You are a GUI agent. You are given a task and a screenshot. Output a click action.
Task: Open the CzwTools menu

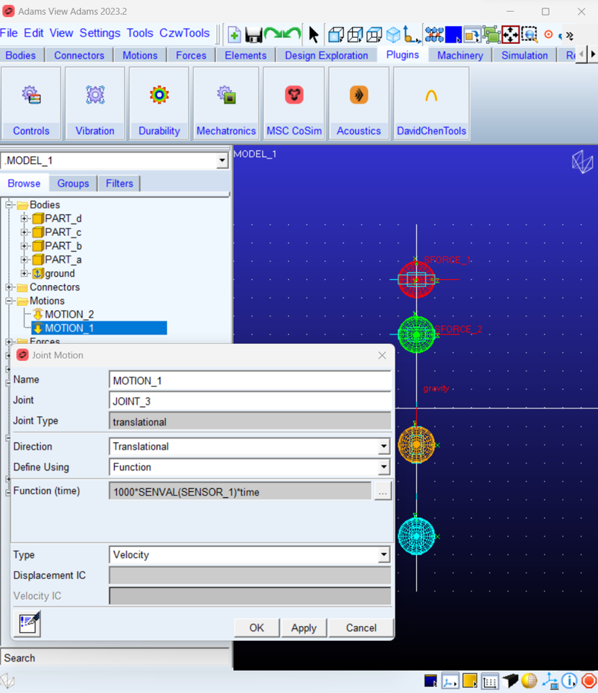click(185, 33)
